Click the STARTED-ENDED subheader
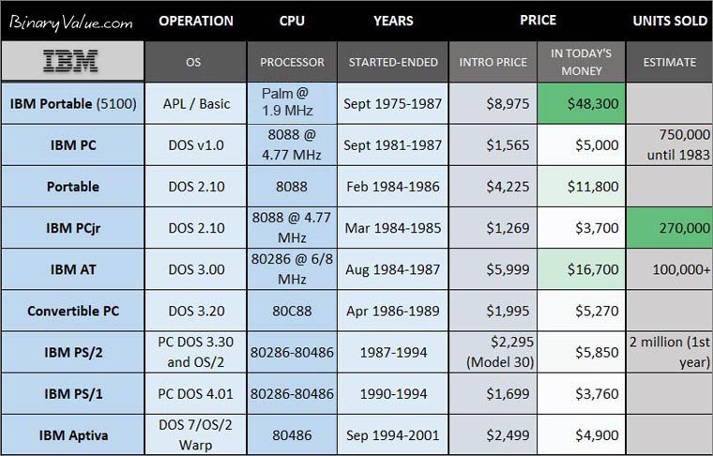 (393, 63)
